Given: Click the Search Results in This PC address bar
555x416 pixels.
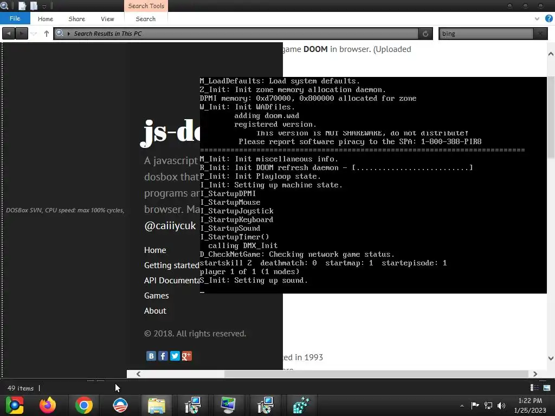Looking at the screenshot, I should [x=236, y=34].
